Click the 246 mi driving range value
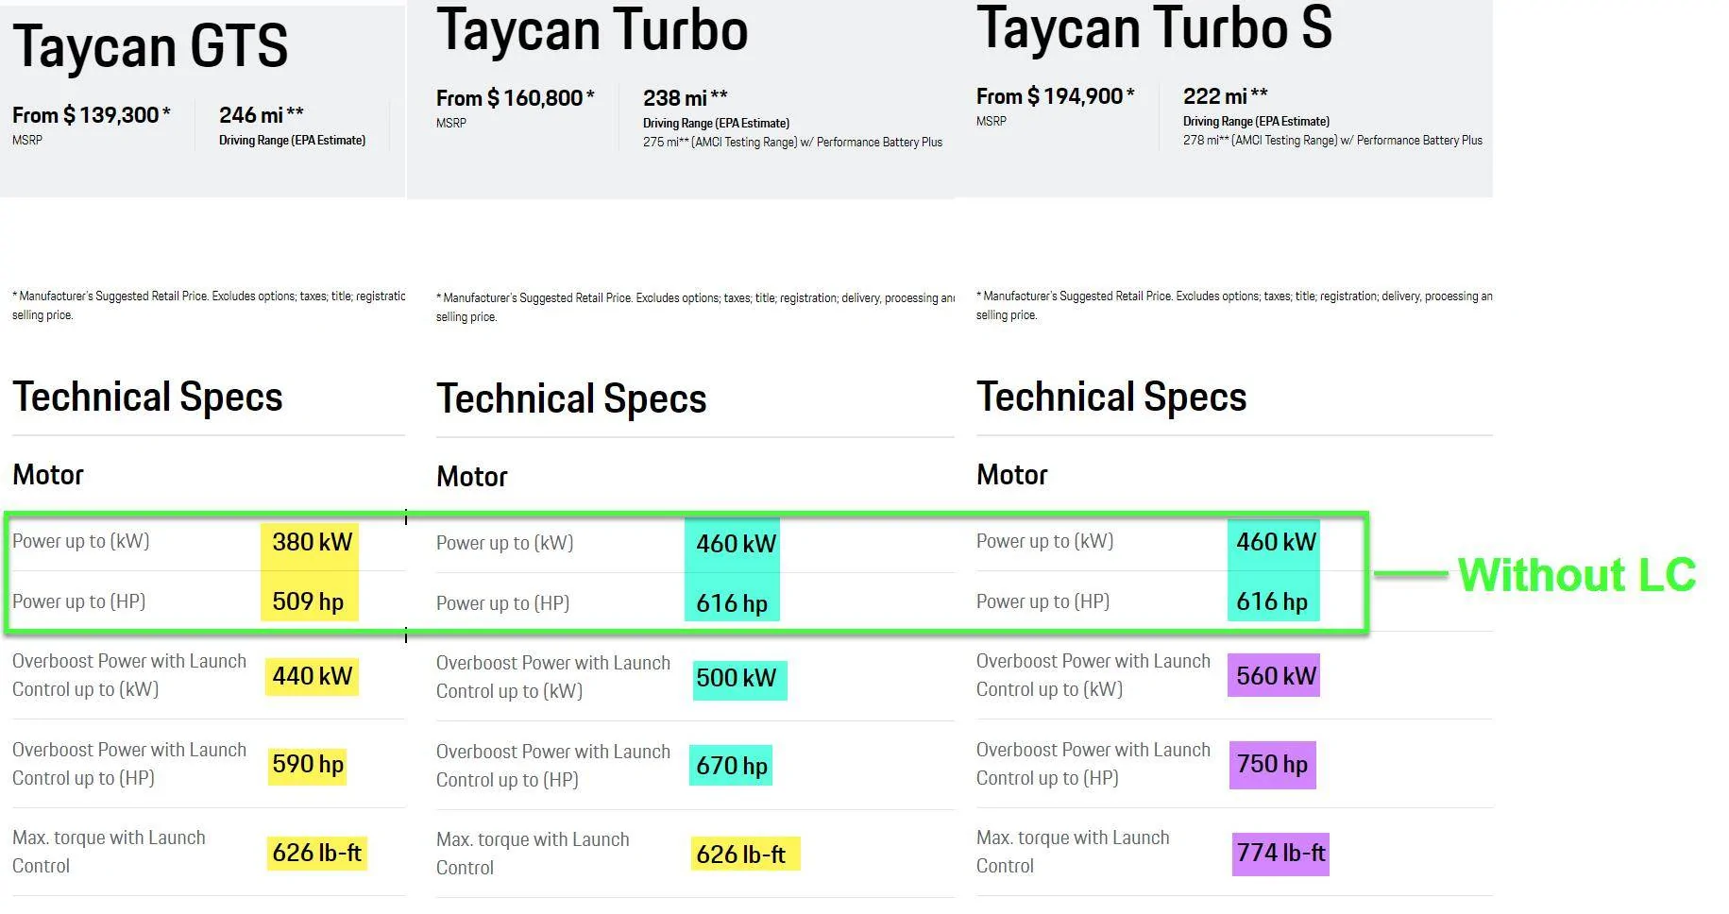The image size is (1729, 914). [262, 115]
